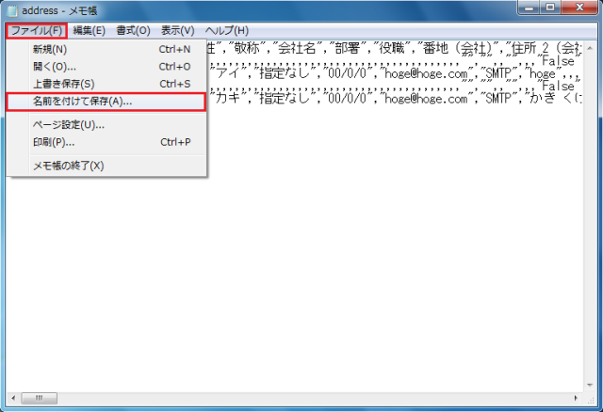Close the address メモ帳 window
The height and width of the screenshot is (412, 603).
click(579, 8)
